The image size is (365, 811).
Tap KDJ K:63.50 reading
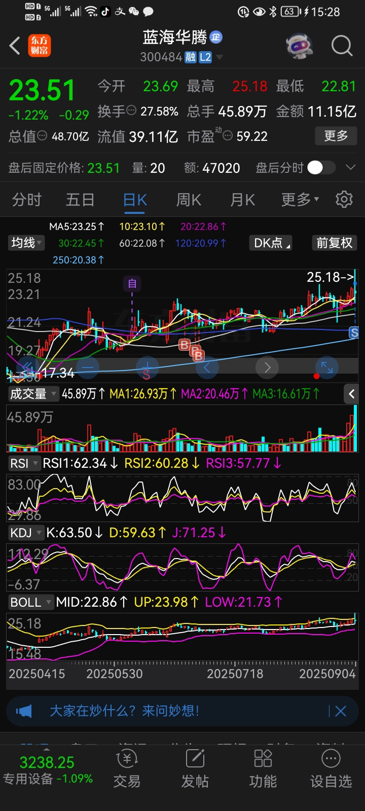tap(75, 533)
